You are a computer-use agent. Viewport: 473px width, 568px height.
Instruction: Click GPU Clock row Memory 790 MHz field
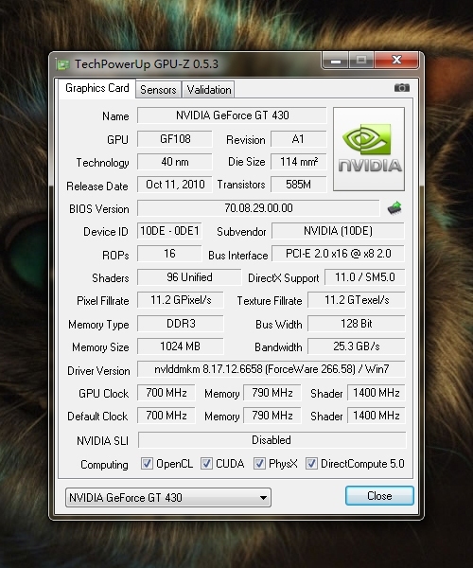(272, 393)
